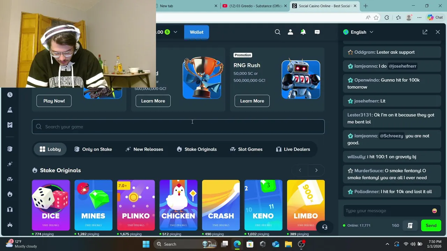447x251 pixels.
Task: Switch to Stake Originals tab
Action: coord(197,149)
